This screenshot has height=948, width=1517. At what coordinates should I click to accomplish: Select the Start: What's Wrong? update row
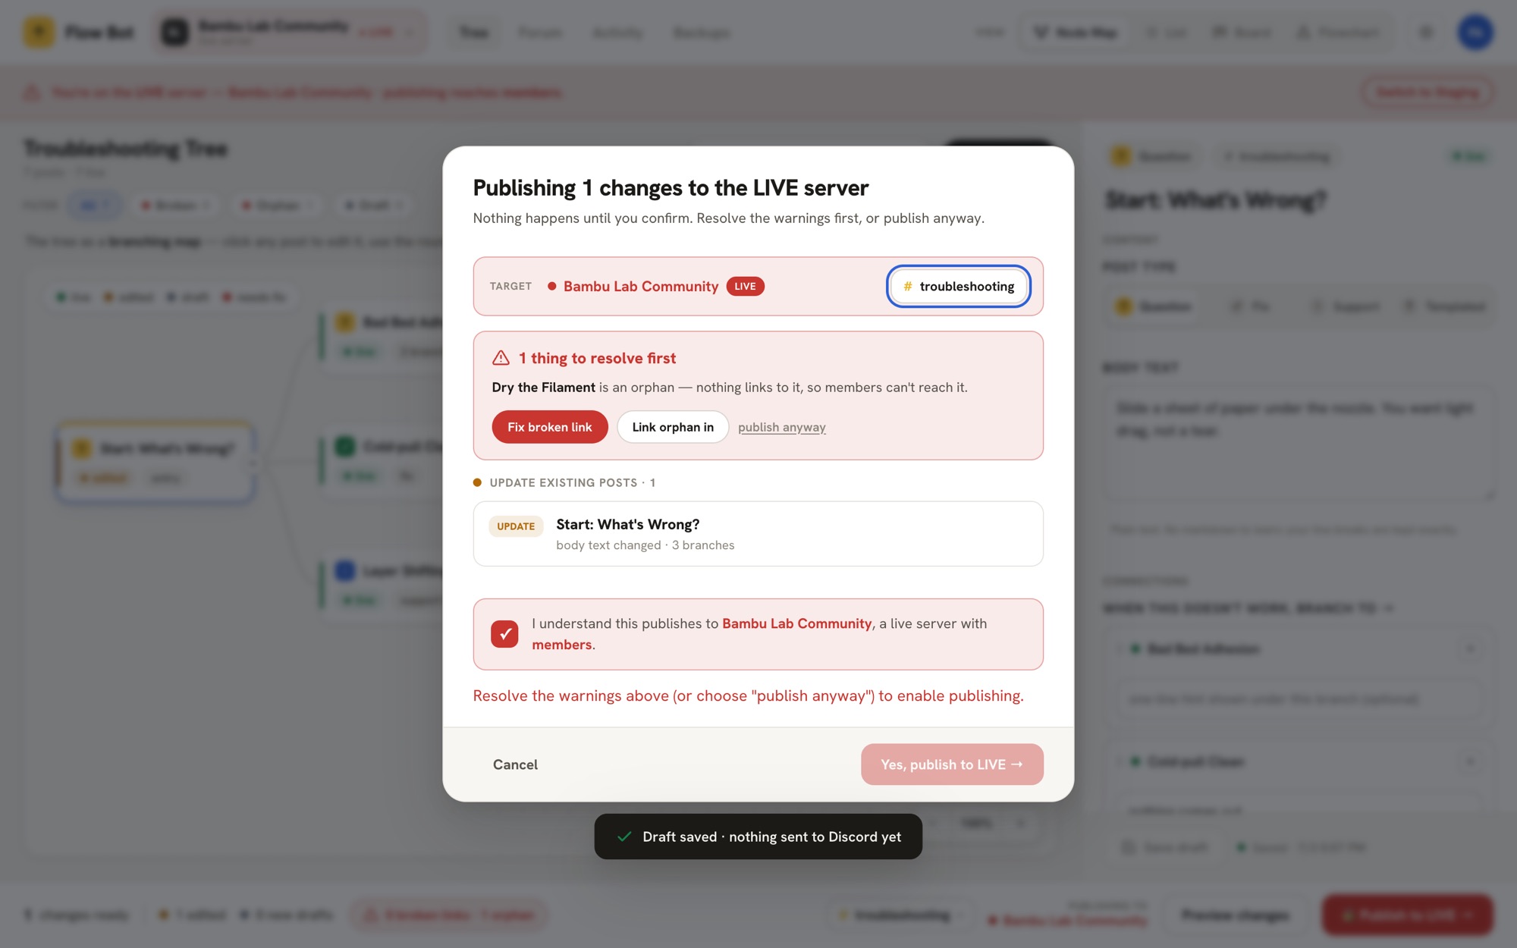[758, 534]
